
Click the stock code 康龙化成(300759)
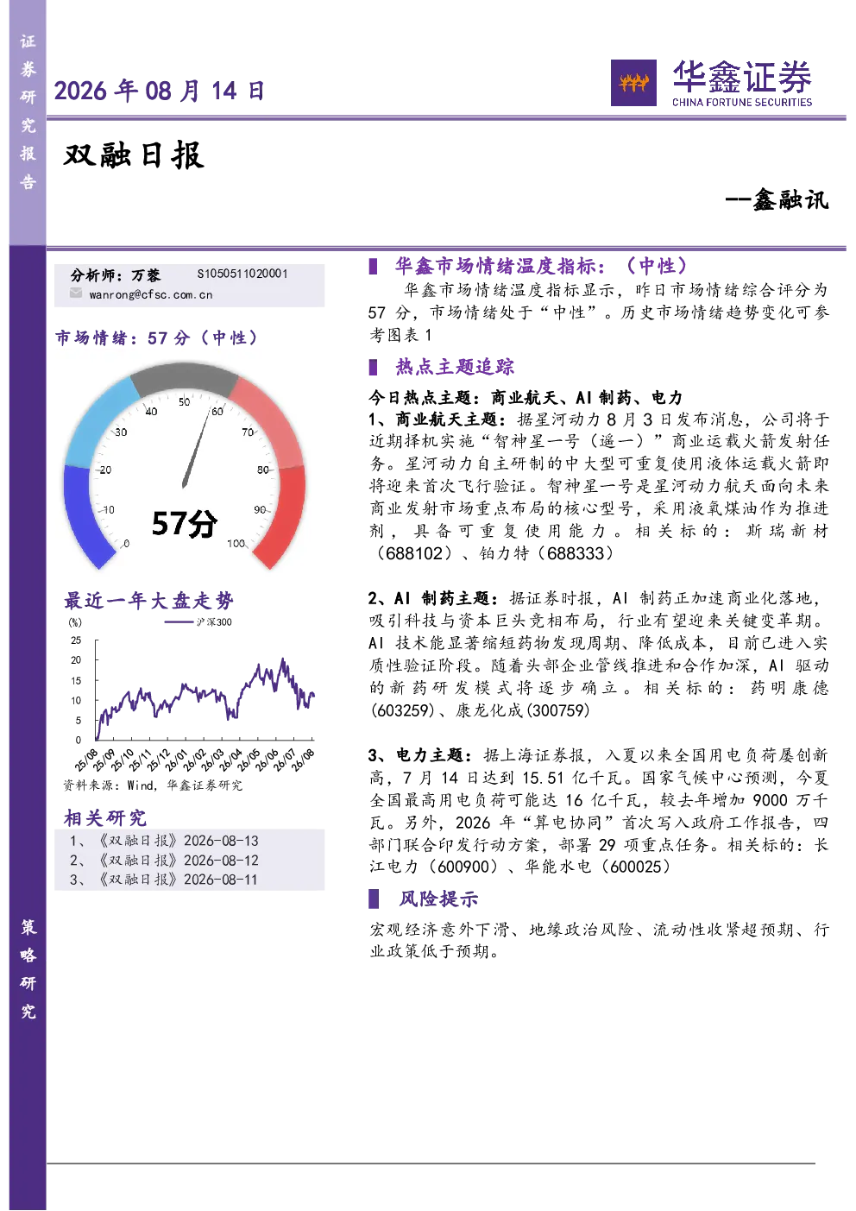(523, 710)
